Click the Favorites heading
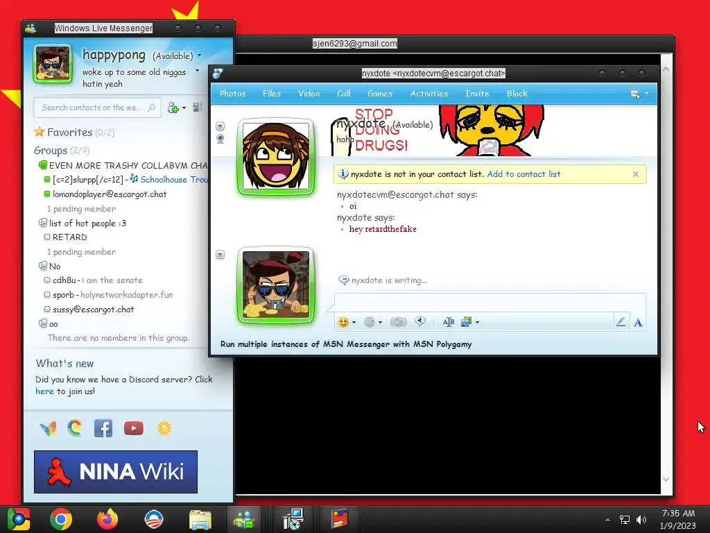This screenshot has height=533, width=710. coord(69,133)
